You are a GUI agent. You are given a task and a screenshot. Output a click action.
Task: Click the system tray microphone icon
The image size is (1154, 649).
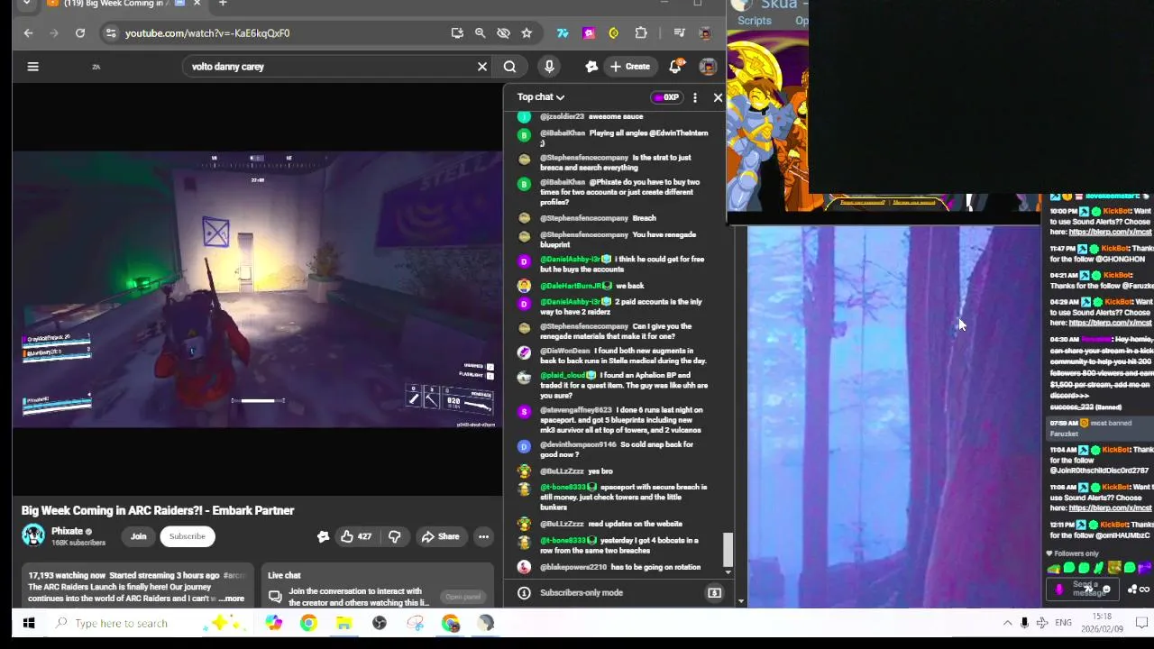pos(1024,623)
